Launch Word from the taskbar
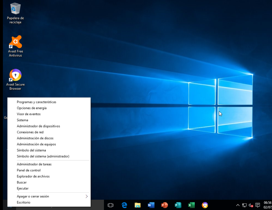The height and width of the screenshot is (210, 272). tap(151, 205)
